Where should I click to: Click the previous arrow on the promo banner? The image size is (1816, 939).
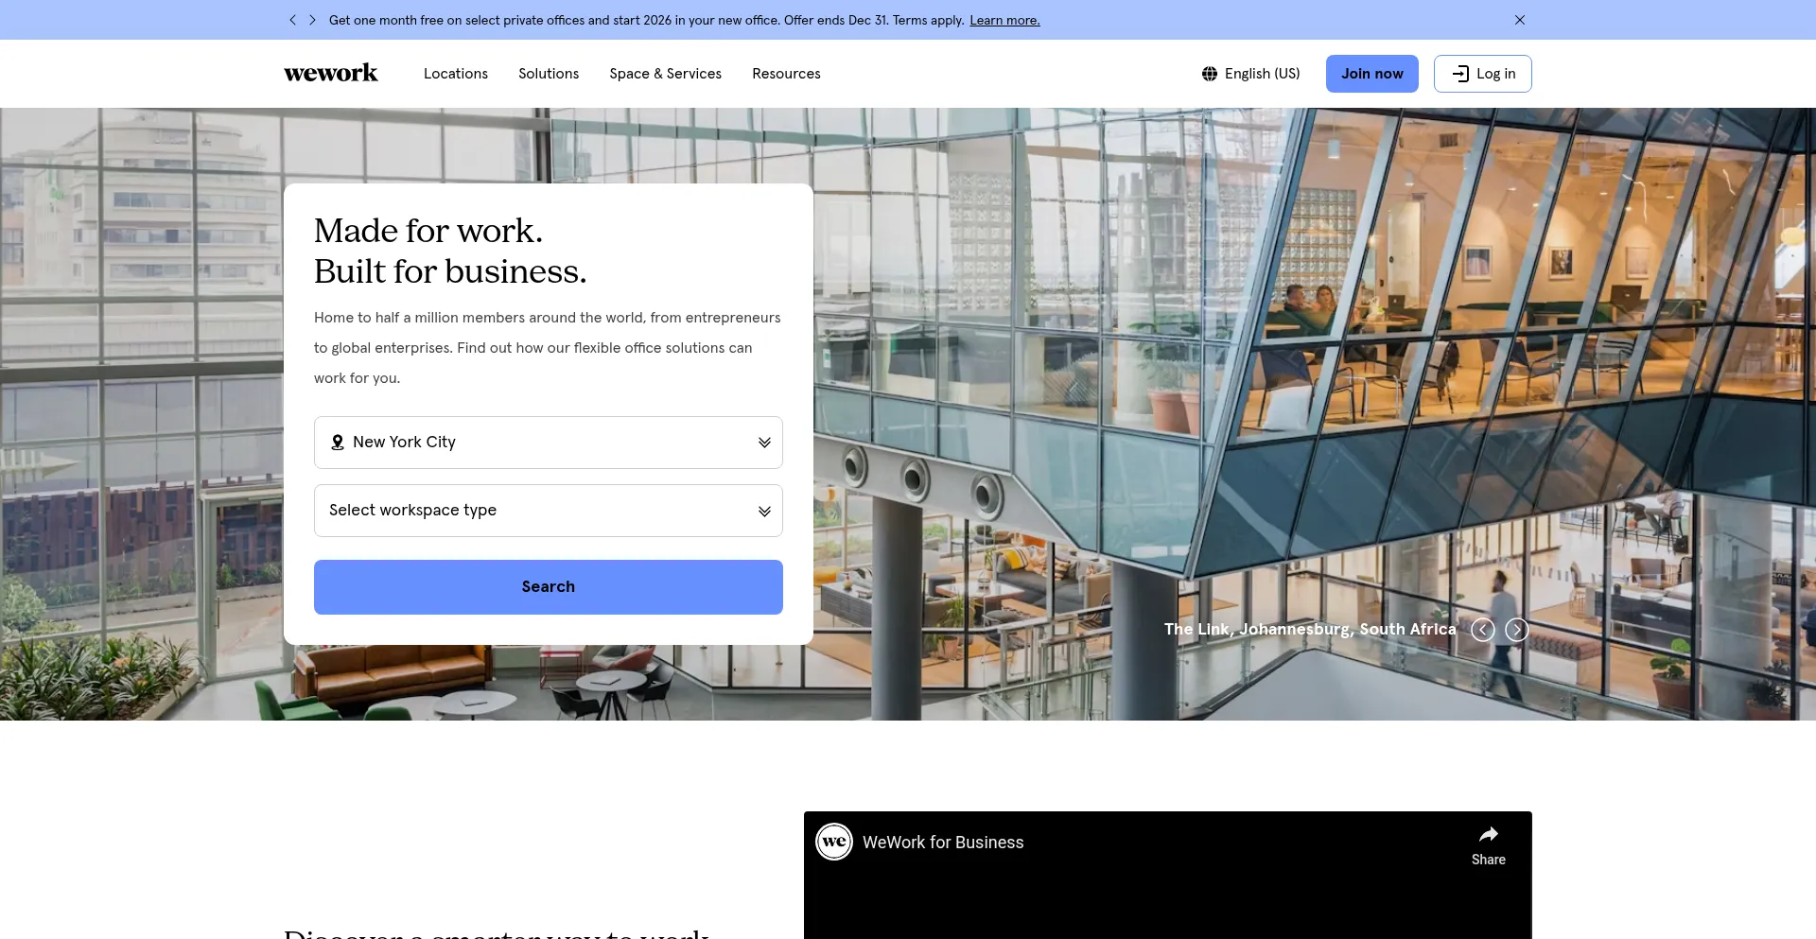(x=293, y=19)
